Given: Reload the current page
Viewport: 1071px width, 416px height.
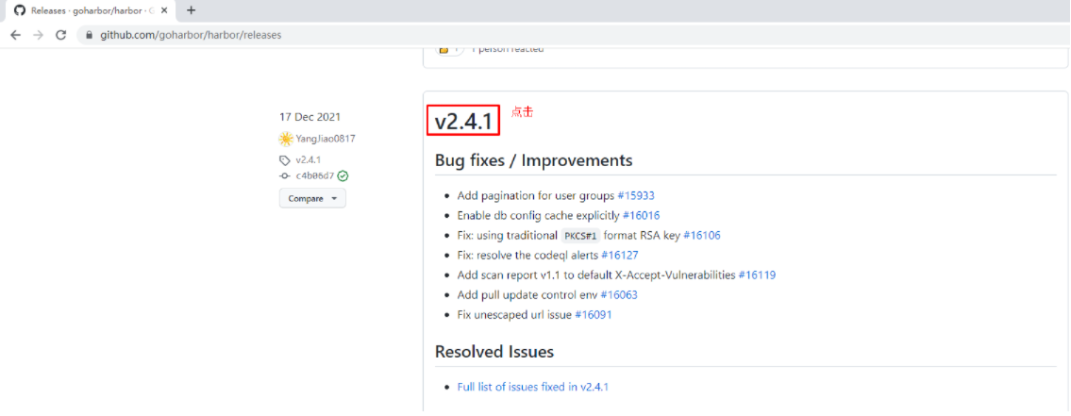Looking at the screenshot, I should click(60, 35).
